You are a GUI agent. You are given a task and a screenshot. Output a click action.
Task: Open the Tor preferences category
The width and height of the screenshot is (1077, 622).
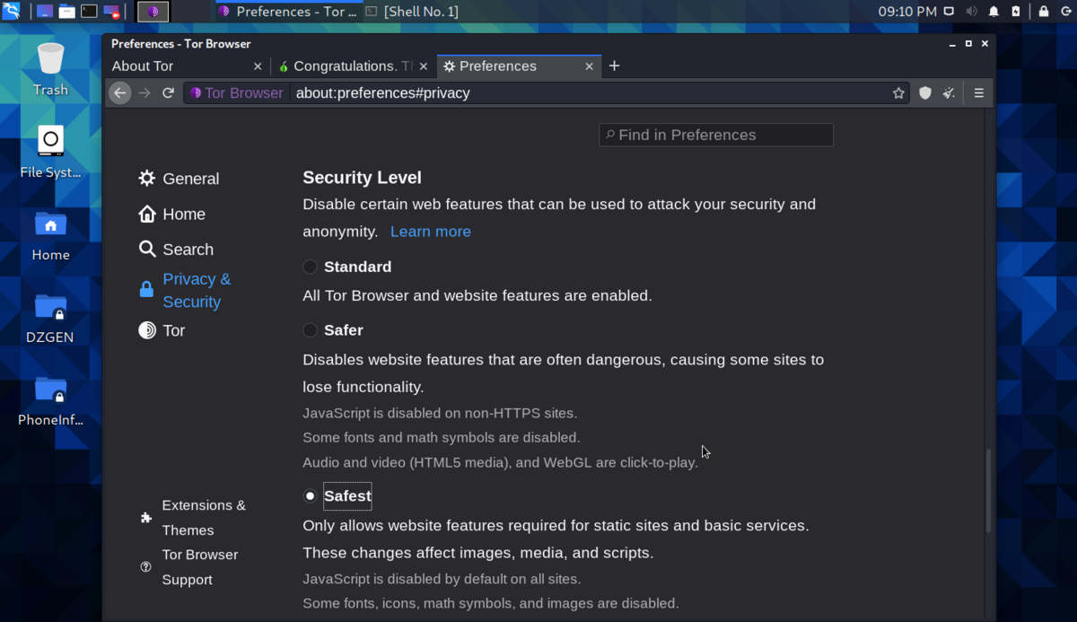pos(162,330)
